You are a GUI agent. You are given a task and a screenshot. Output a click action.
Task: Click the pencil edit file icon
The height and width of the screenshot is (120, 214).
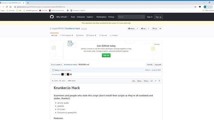[155, 81]
